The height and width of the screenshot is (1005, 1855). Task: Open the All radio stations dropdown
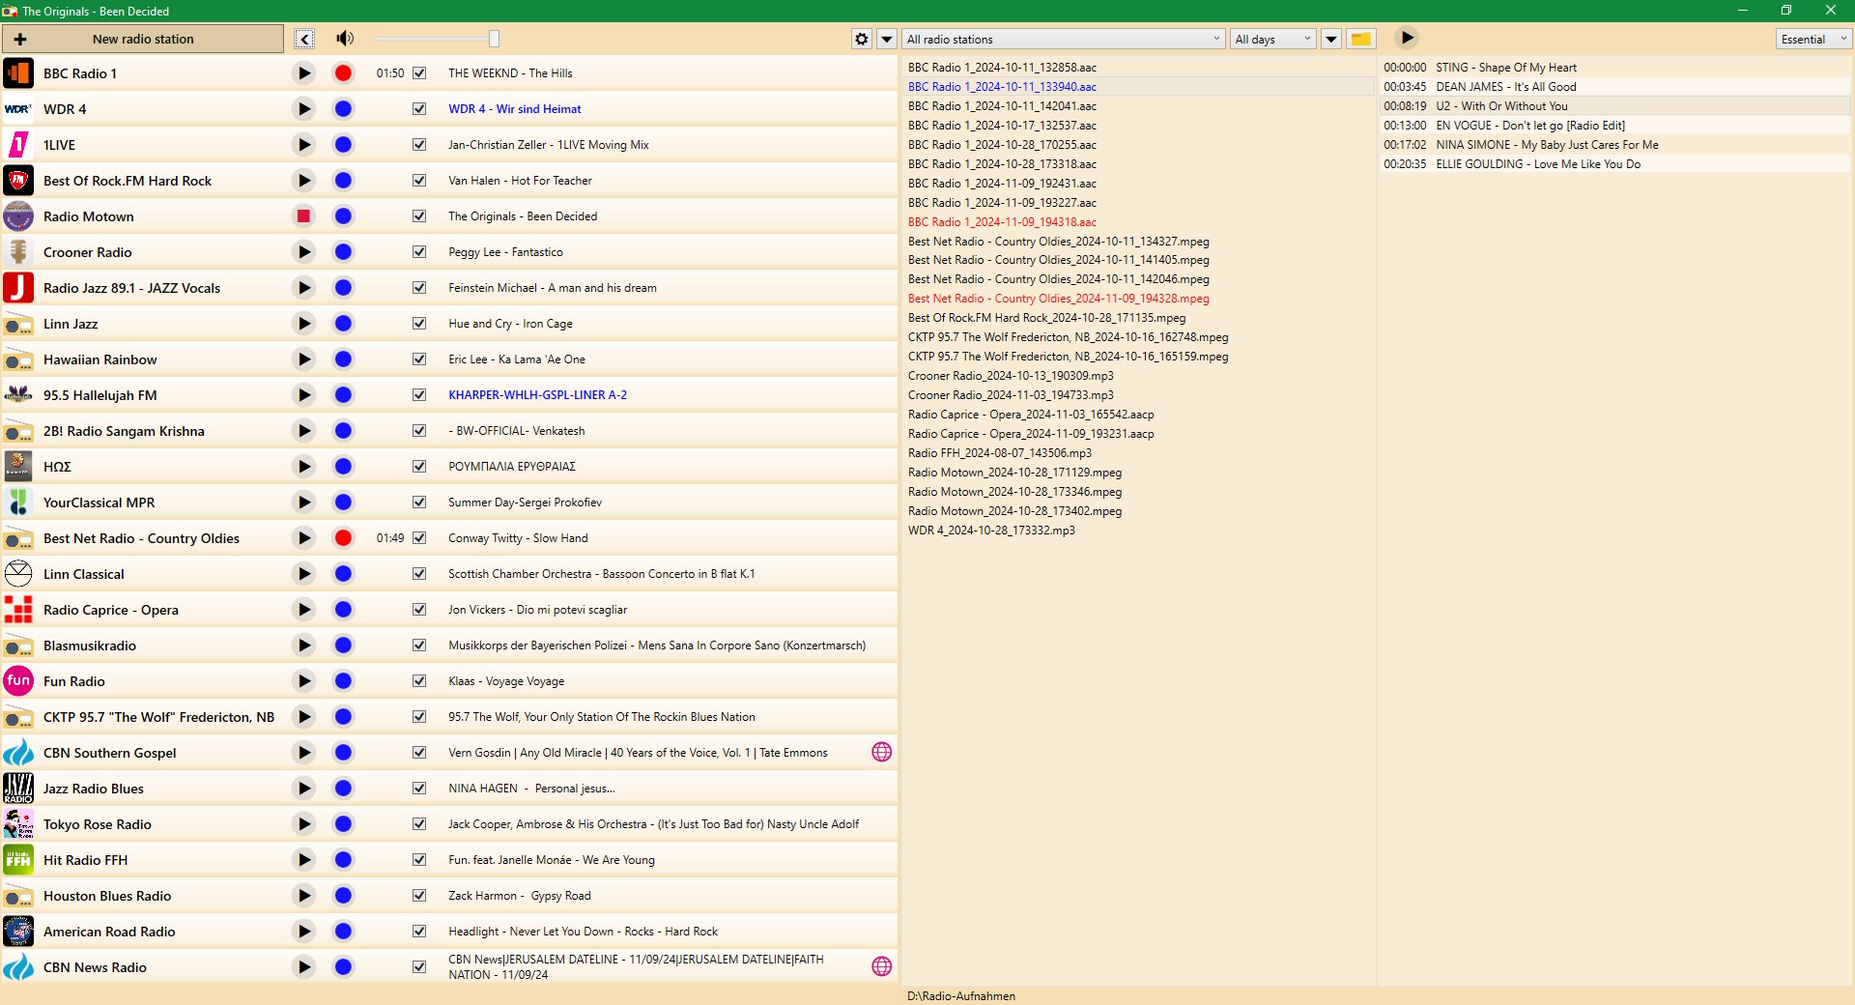[x=1064, y=39]
